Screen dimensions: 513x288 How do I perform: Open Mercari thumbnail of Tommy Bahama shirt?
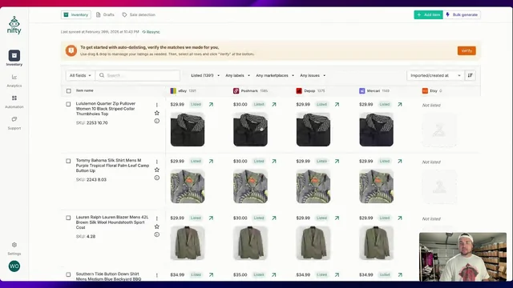[376, 186]
